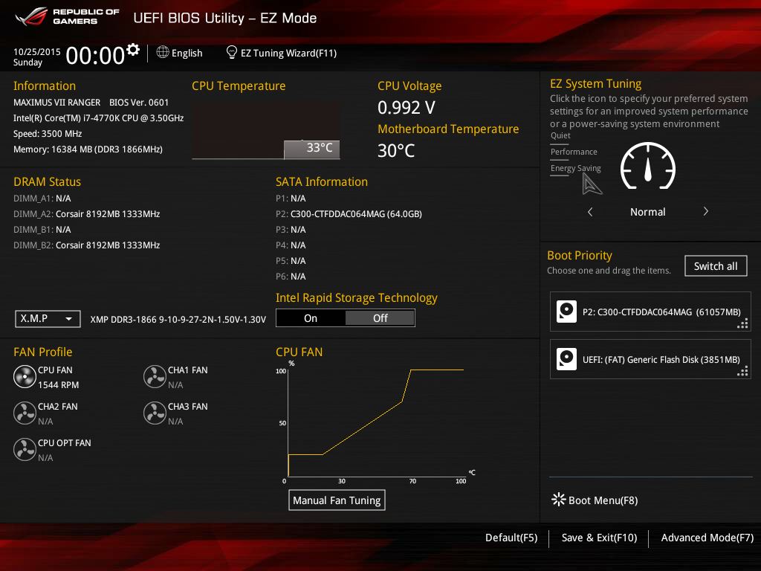Click the Motherboard Temperature 30°C value
Viewport: 761px width, 571px height.
click(x=396, y=150)
